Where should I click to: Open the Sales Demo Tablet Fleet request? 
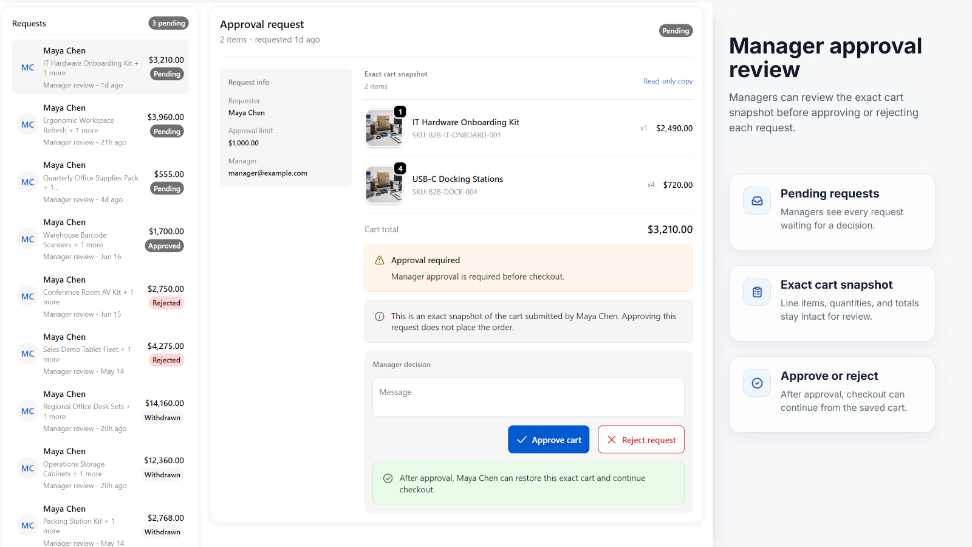[x=100, y=354]
